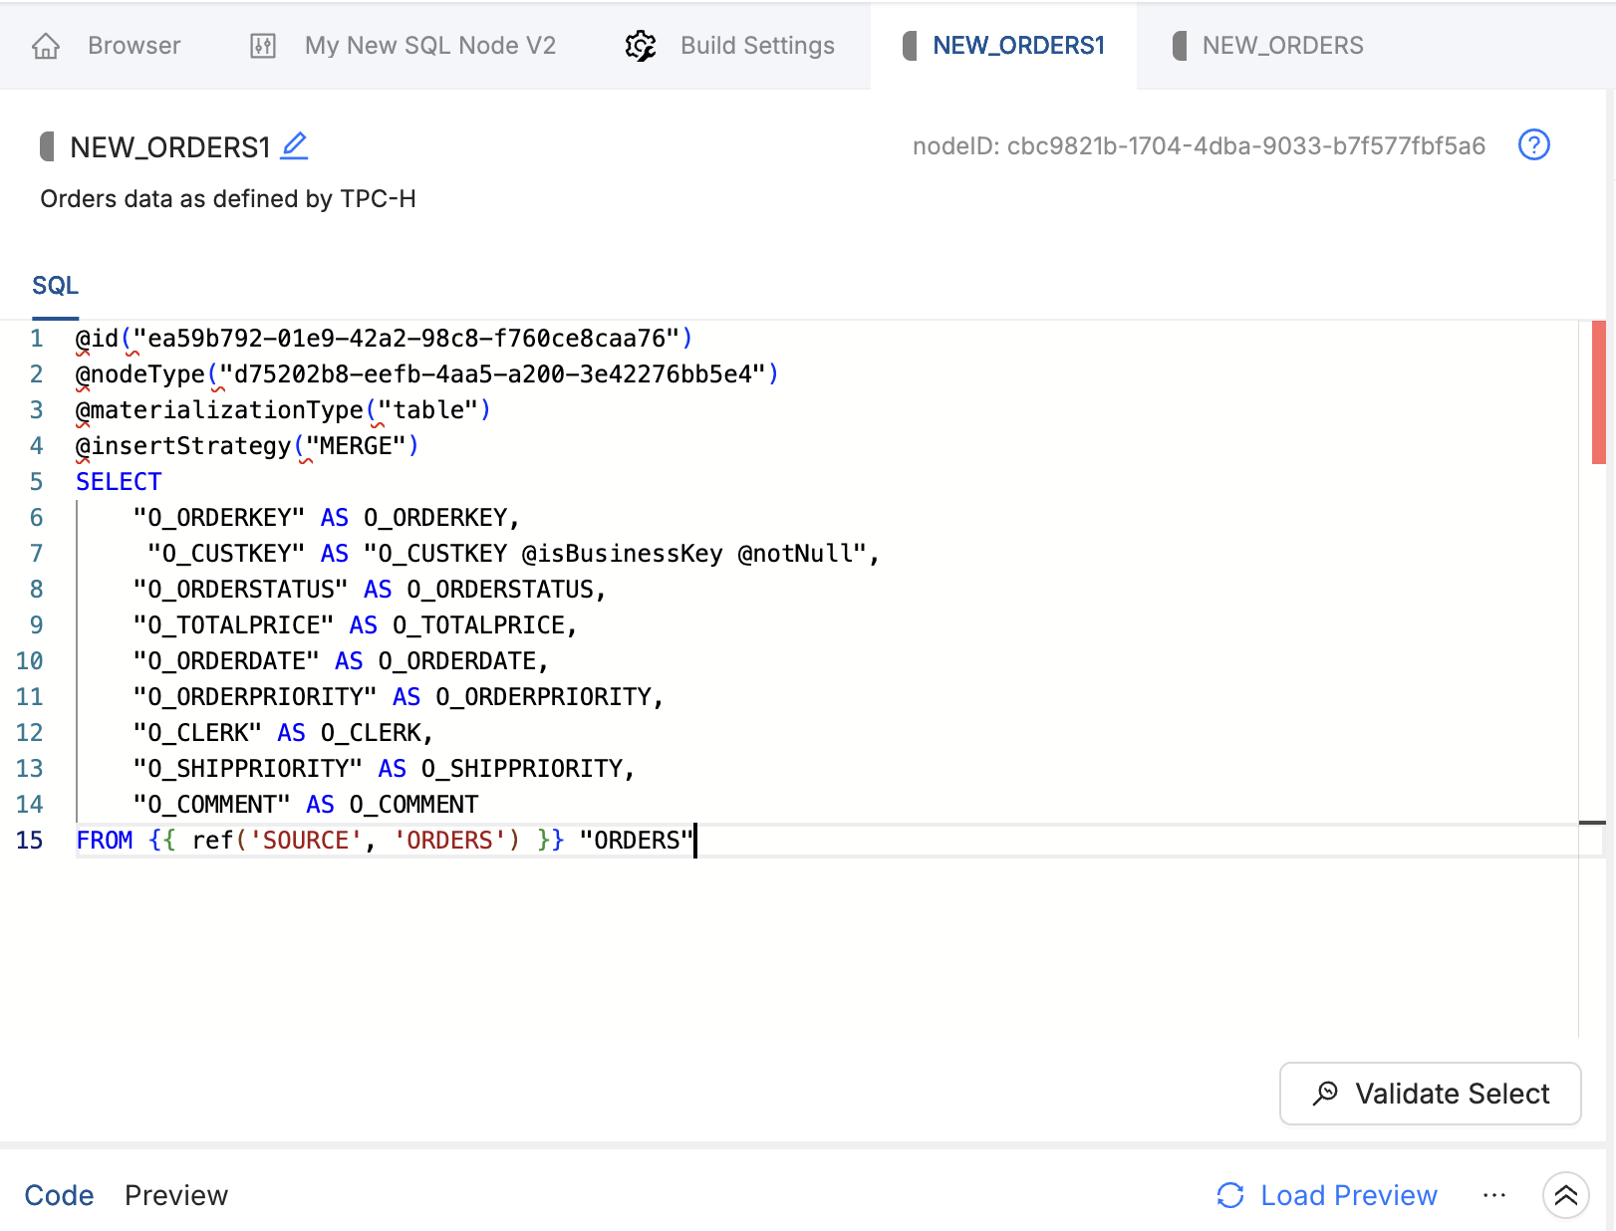Click the red error marker in editor scrollbar
Image resolution: width=1616 pixels, height=1231 pixels.
pos(1598,392)
